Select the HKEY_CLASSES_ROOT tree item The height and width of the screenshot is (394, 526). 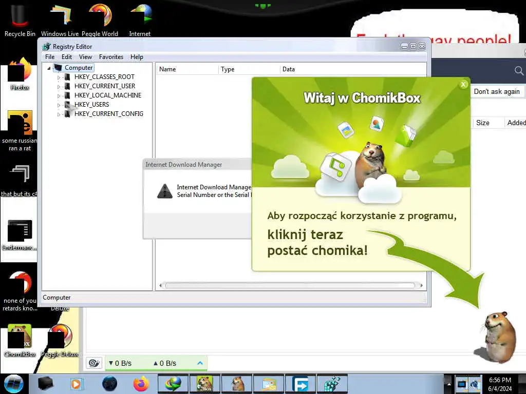click(104, 77)
